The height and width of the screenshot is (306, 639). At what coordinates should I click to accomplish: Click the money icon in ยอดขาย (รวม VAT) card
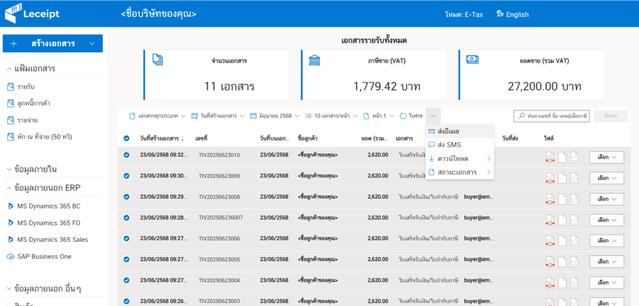pyautogui.click(x=472, y=59)
